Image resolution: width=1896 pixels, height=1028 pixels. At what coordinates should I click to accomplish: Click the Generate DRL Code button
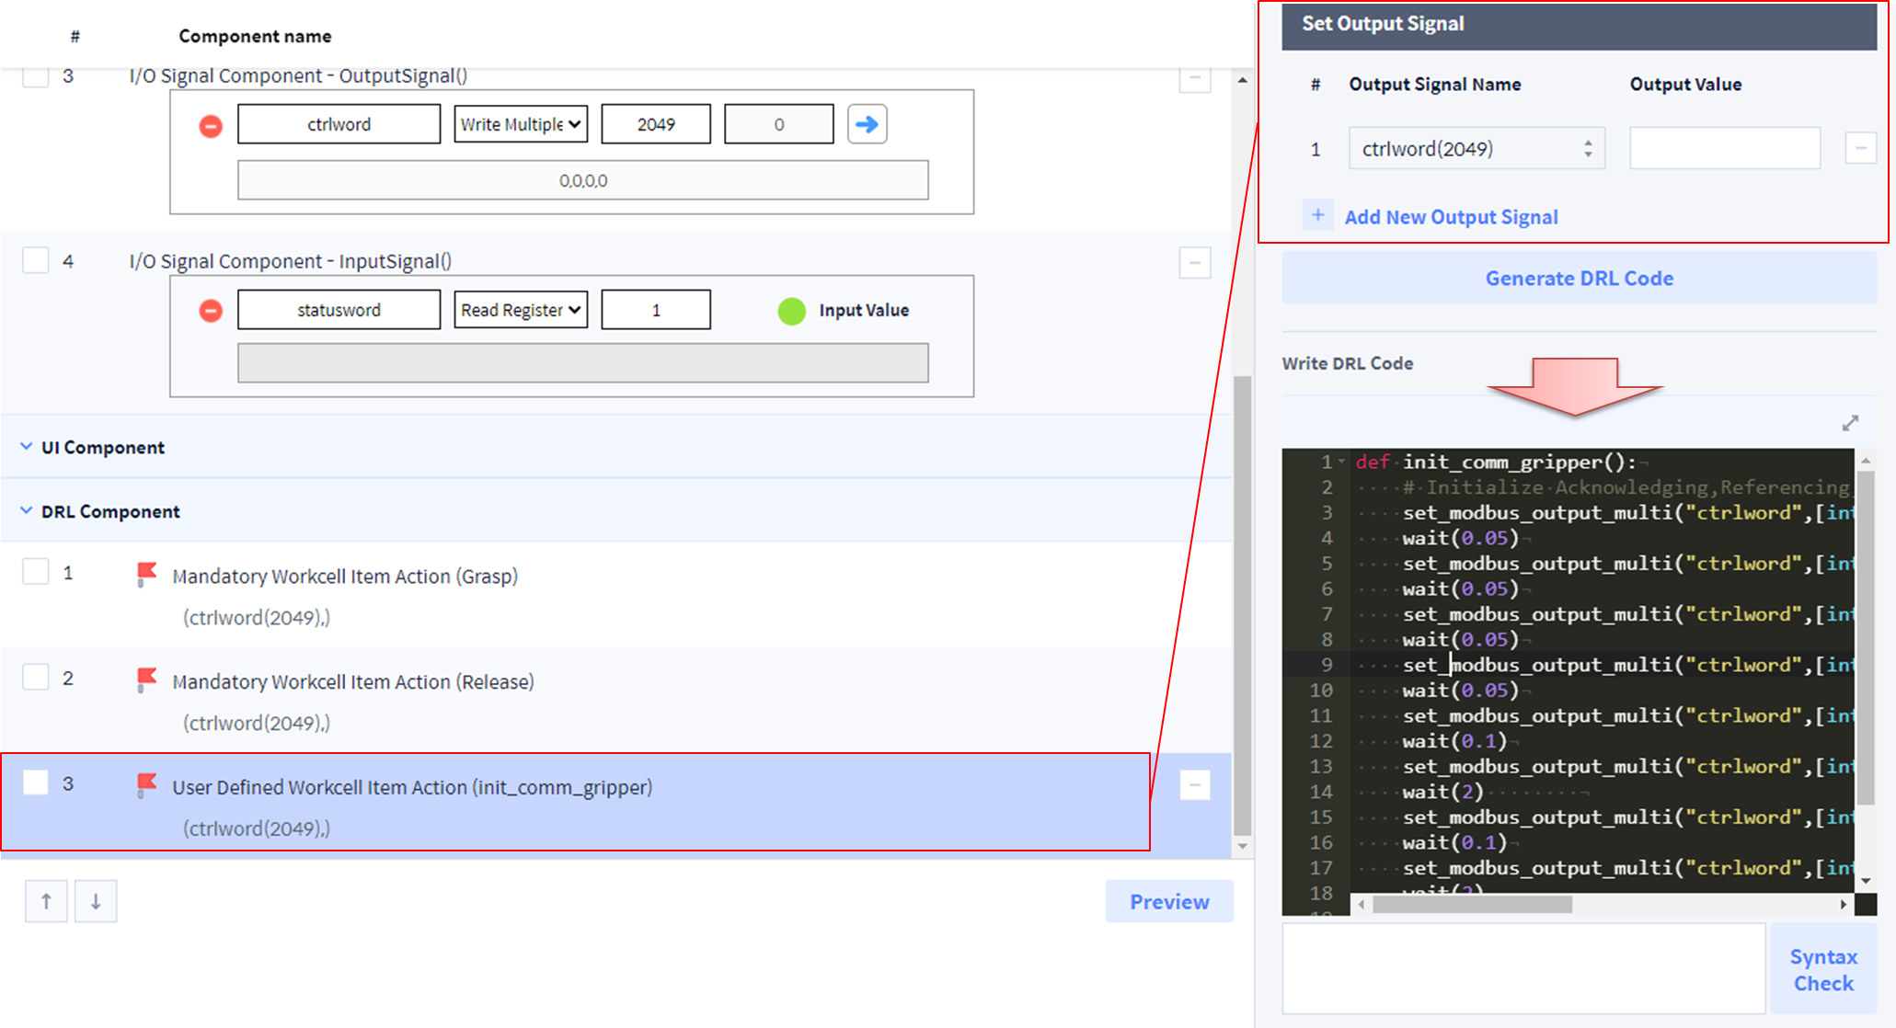(x=1579, y=279)
